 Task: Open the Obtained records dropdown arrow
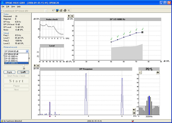27,51
